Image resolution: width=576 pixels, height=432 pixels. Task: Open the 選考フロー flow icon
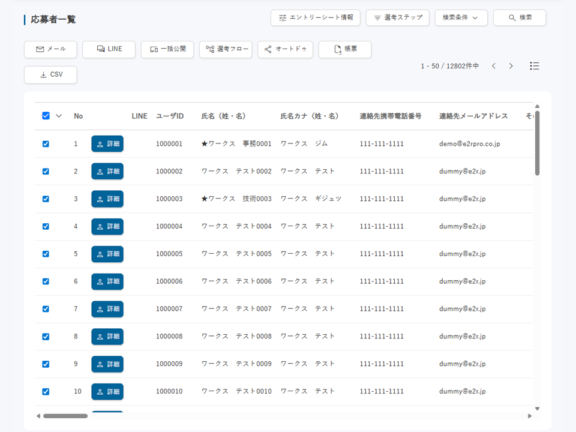click(226, 49)
